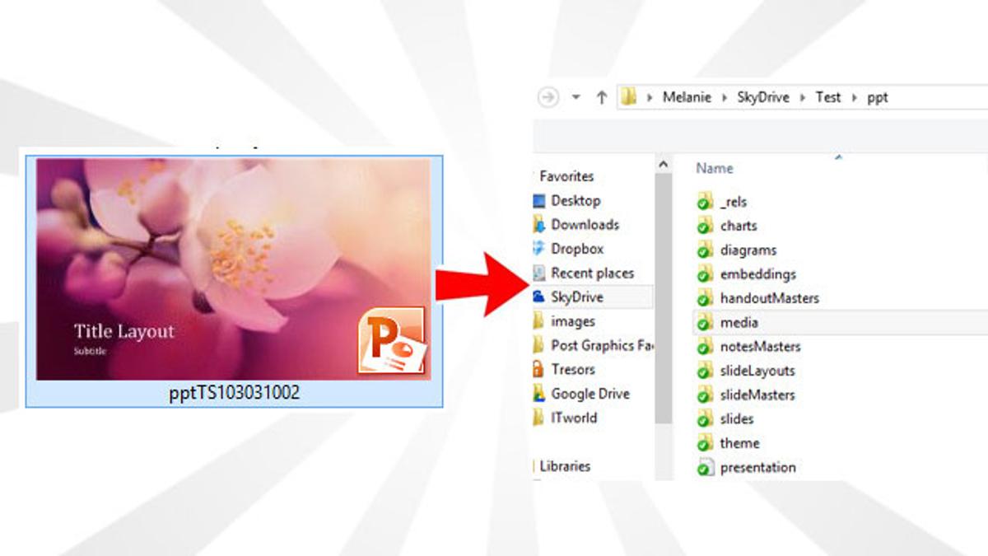Click Google Drive icon in sidebar

tap(539, 393)
